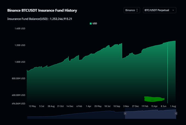186x125 pixels.
Task: Click the green USD legend color square
Action: [91, 24]
